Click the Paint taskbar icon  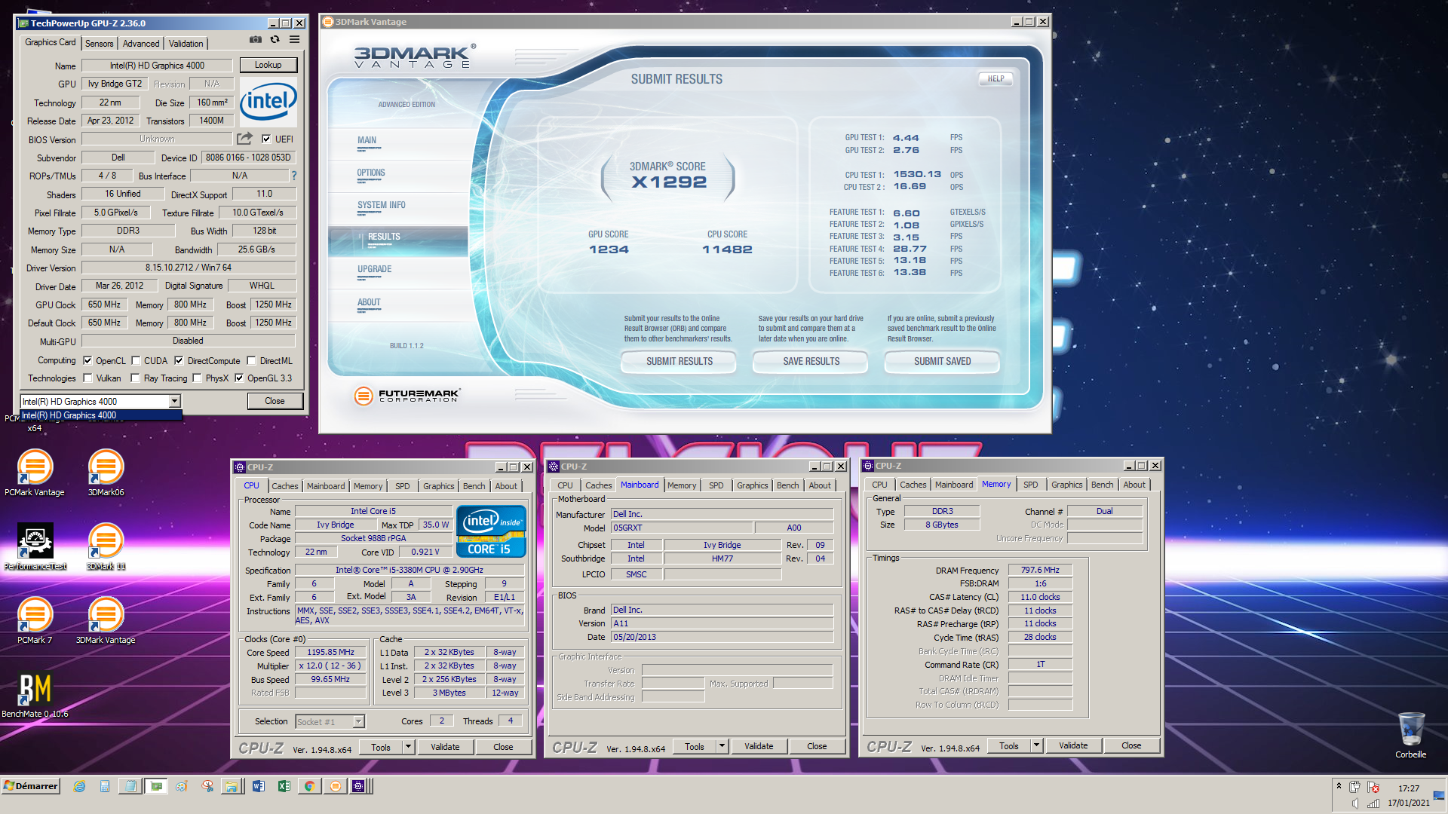tap(182, 786)
